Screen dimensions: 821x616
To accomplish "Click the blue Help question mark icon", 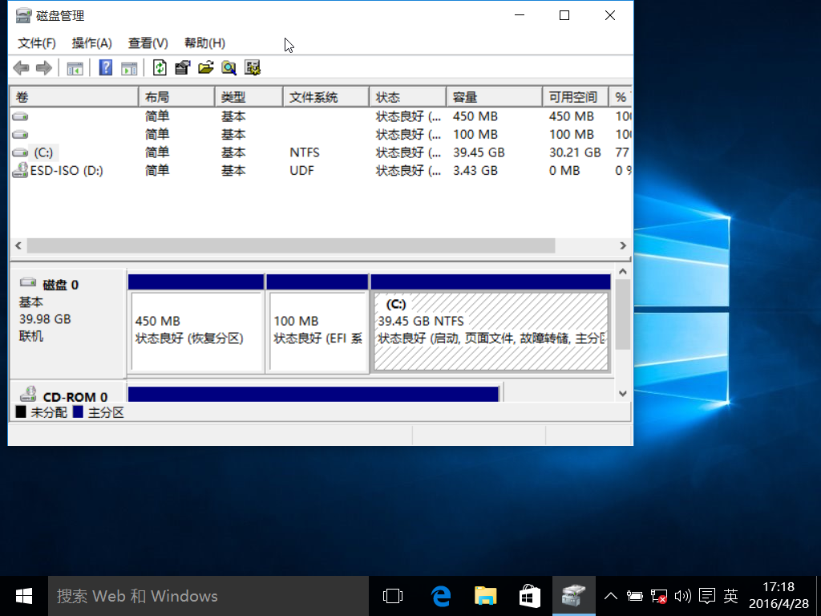I will click(x=105, y=68).
